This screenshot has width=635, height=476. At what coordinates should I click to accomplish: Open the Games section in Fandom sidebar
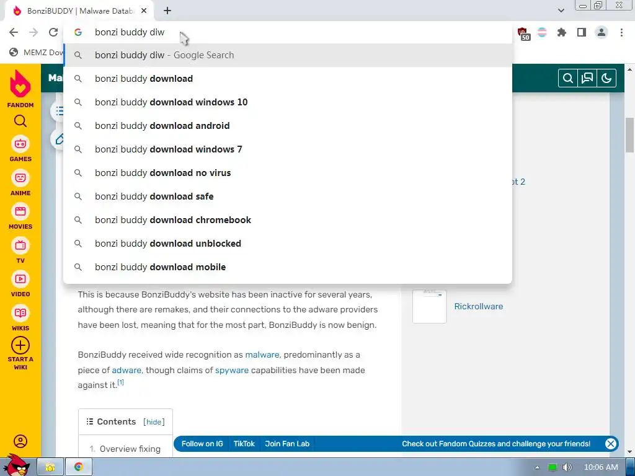pyautogui.click(x=20, y=149)
